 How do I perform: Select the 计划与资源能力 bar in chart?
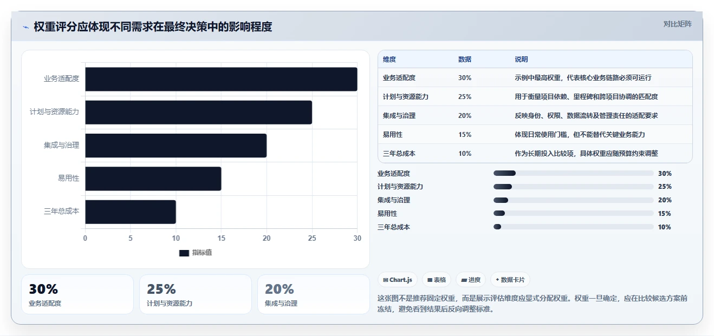198,112
